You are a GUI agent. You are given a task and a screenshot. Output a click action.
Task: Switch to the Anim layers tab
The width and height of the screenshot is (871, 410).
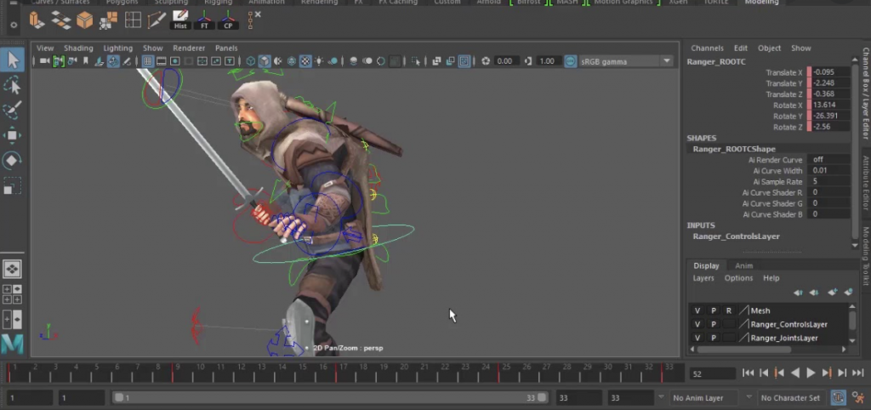[x=743, y=265]
